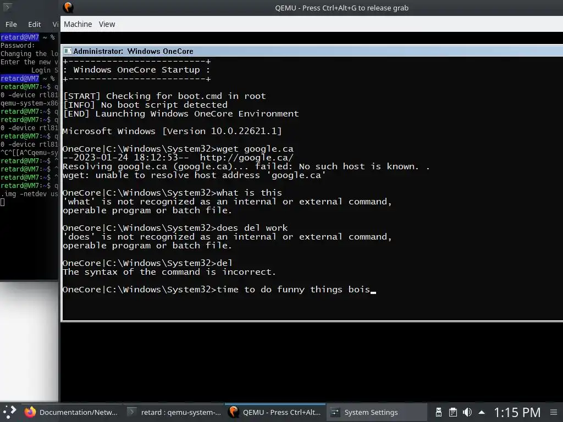563x422 pixels.
Task: Click the System Settings icon in taskbar
Action: coord(335,412)
